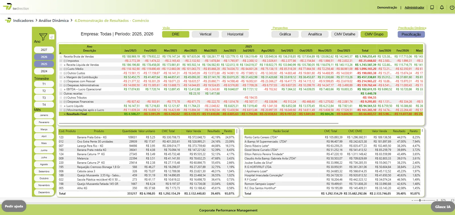
Task: Expand (-) Outros Custos row
Action: pos(61,73)
